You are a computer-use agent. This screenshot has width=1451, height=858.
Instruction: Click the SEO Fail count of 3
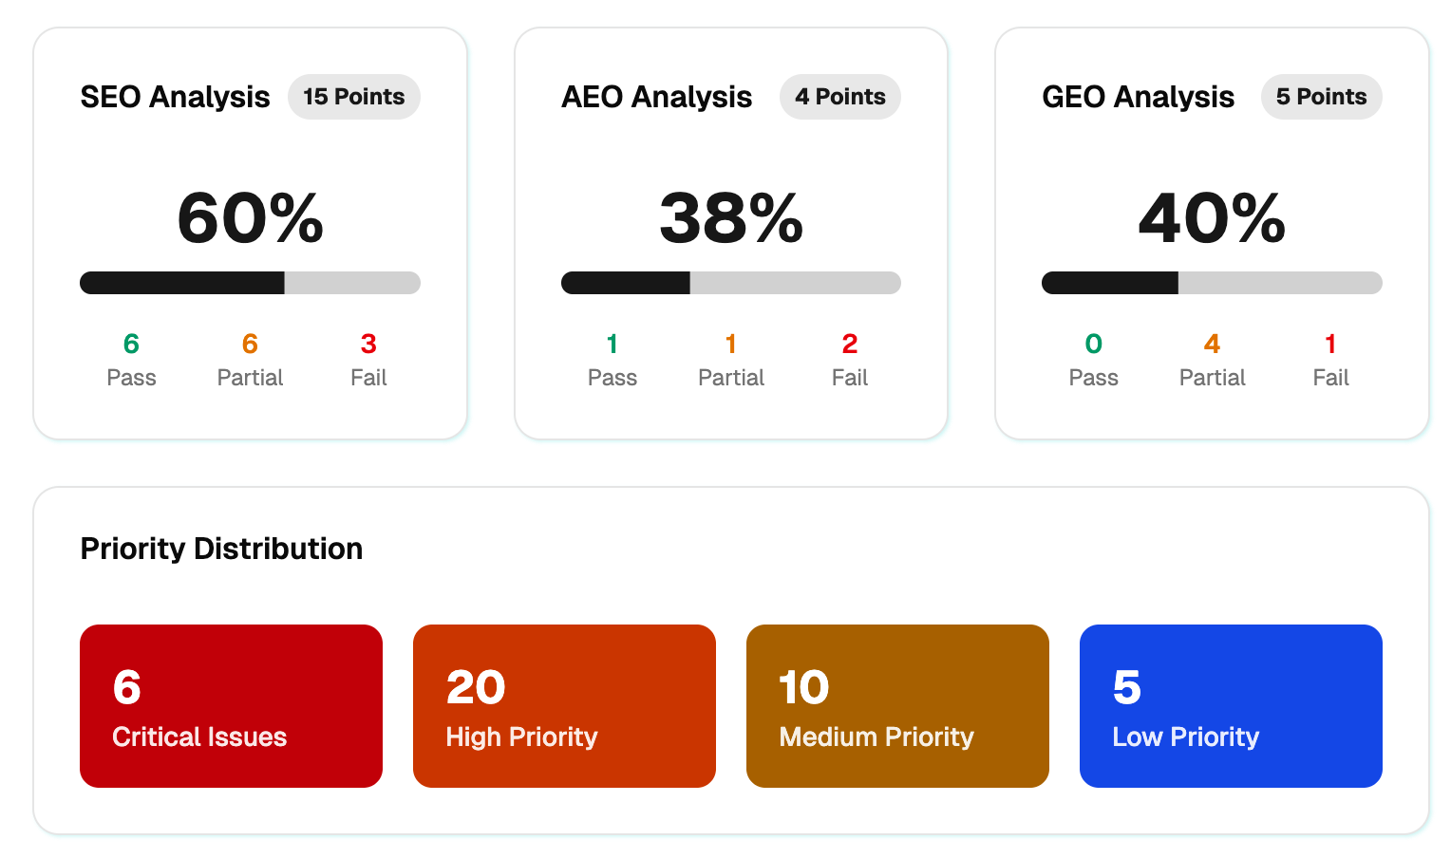[x=368, y=344]
